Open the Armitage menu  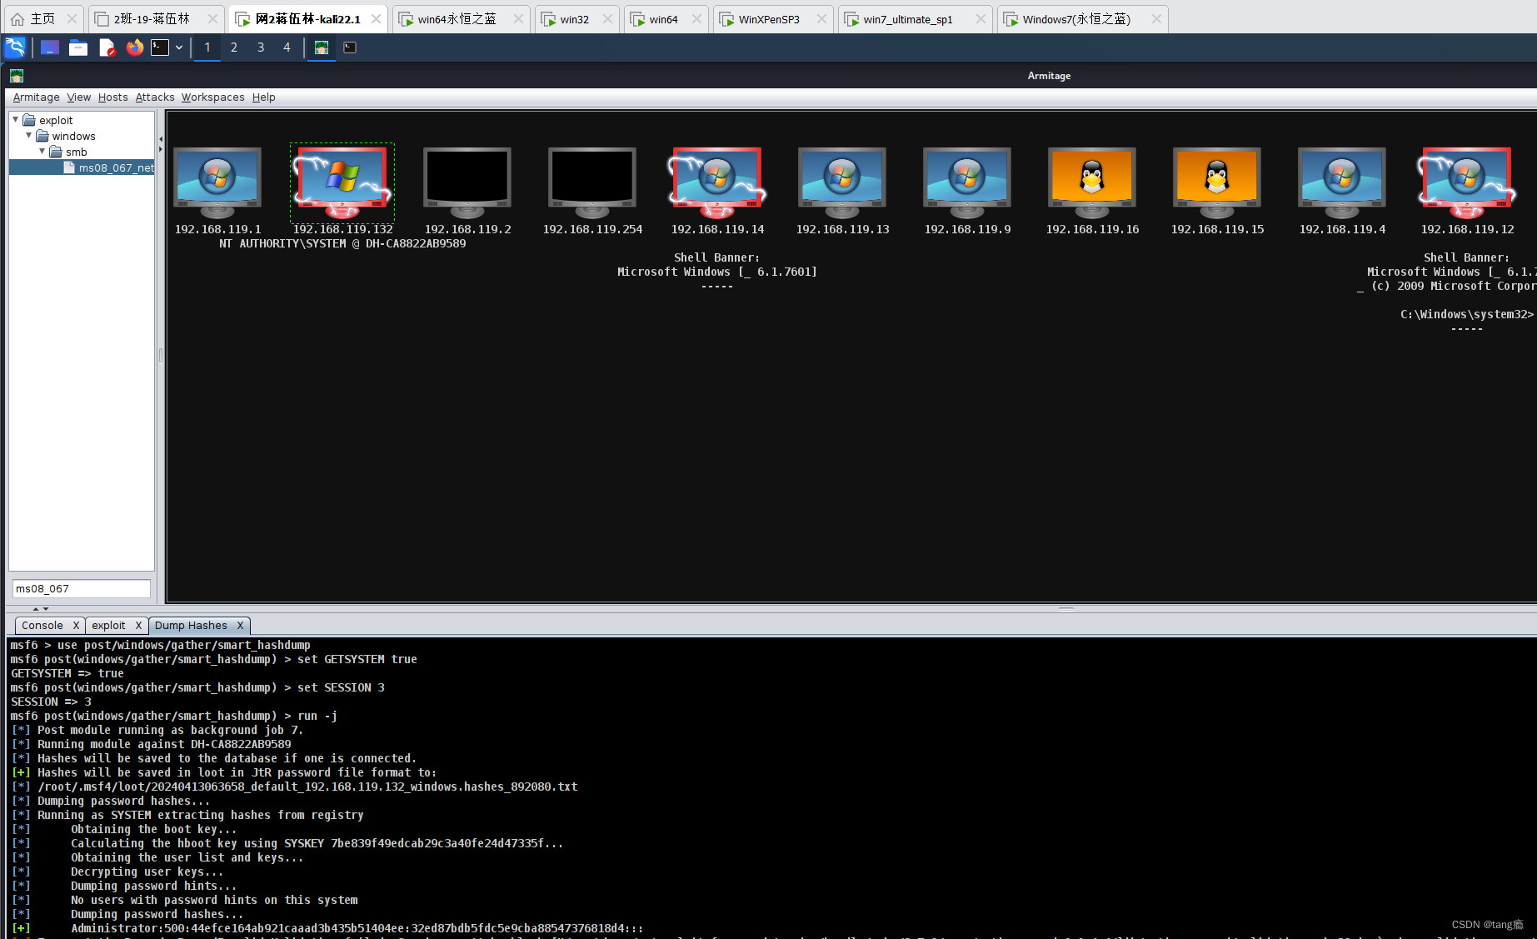pos(36,97)
